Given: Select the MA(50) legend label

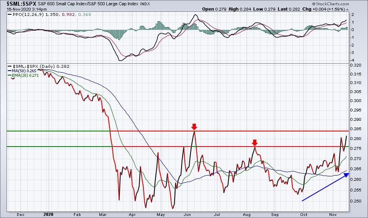Looking at the screenshot, I should click(x=22, y=71).
